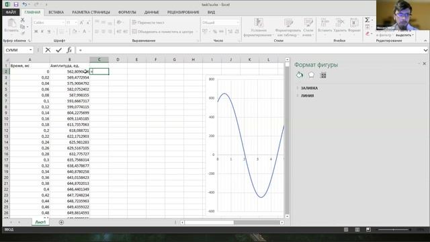Click the Percent Style icon in the number group

(x=215, y=32)
